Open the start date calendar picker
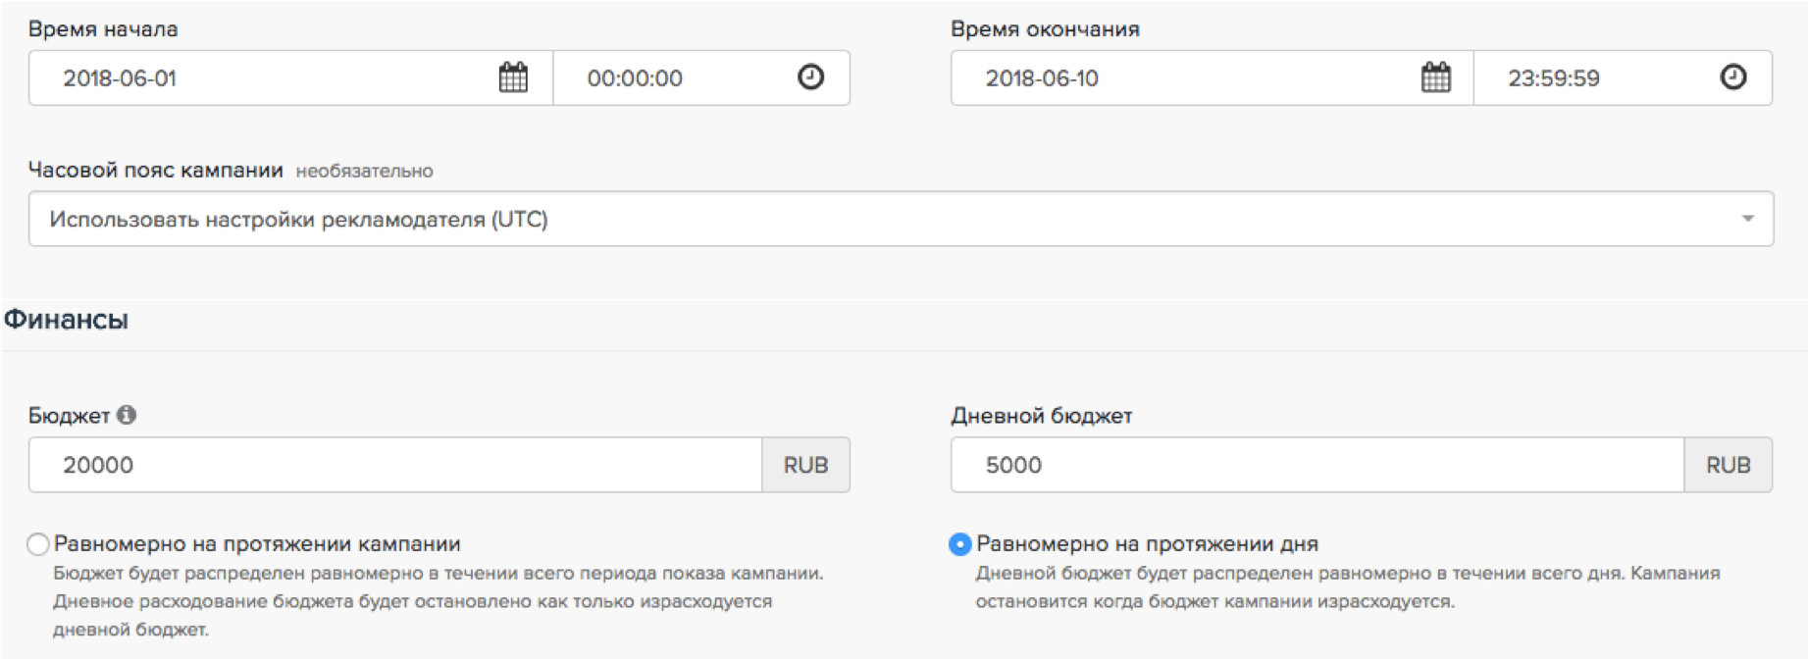The image size is (1808, 659). pyautogui.click(x=513, y=77)
